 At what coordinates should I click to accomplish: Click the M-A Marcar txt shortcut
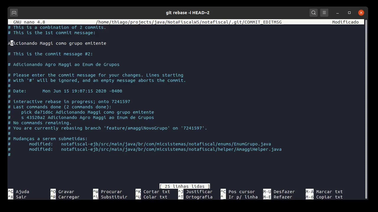pos(324,192)
